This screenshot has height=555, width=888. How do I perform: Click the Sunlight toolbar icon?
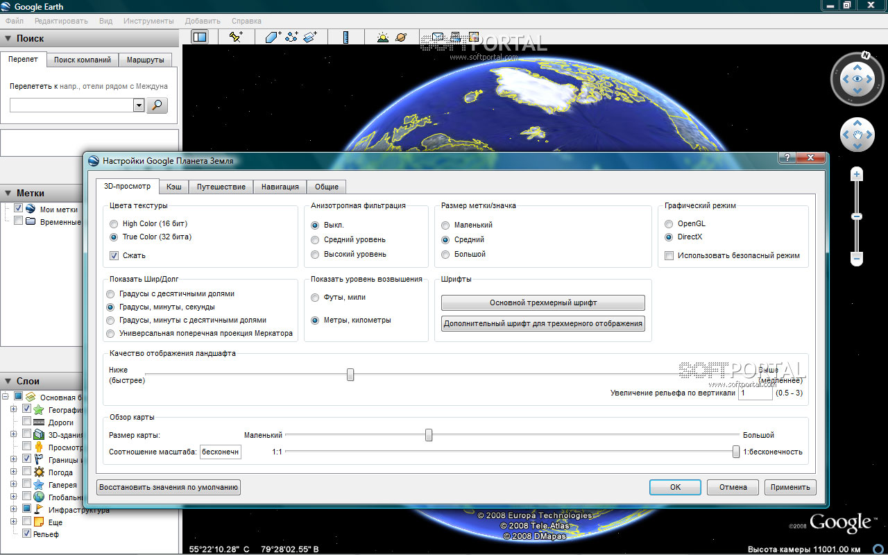[x=382, y=37]
